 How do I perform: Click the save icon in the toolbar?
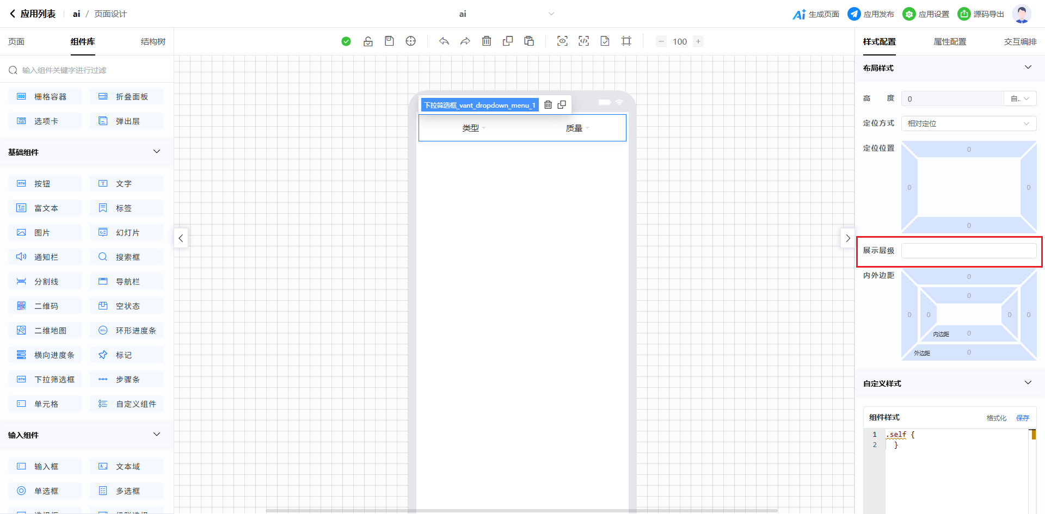click(389, 41)
